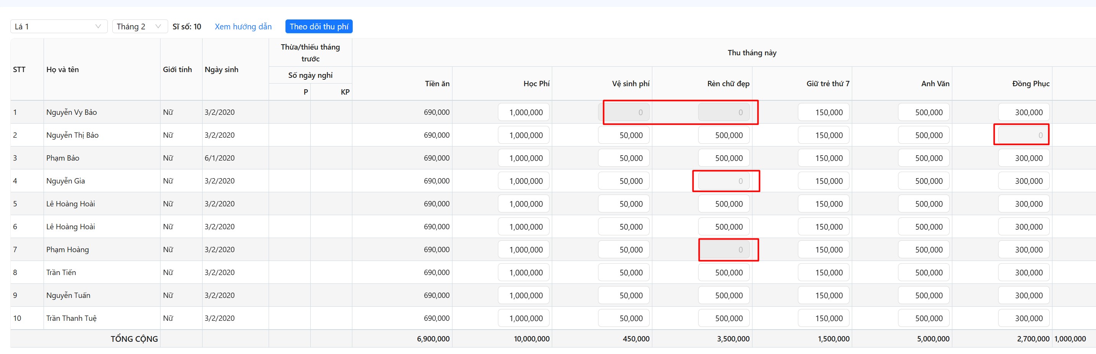This screenshot has width=1096, height=354.
Task: Click Vệ sinh phí field for Nguyễn Thị Bảo
Action: [x=623, y=135]
